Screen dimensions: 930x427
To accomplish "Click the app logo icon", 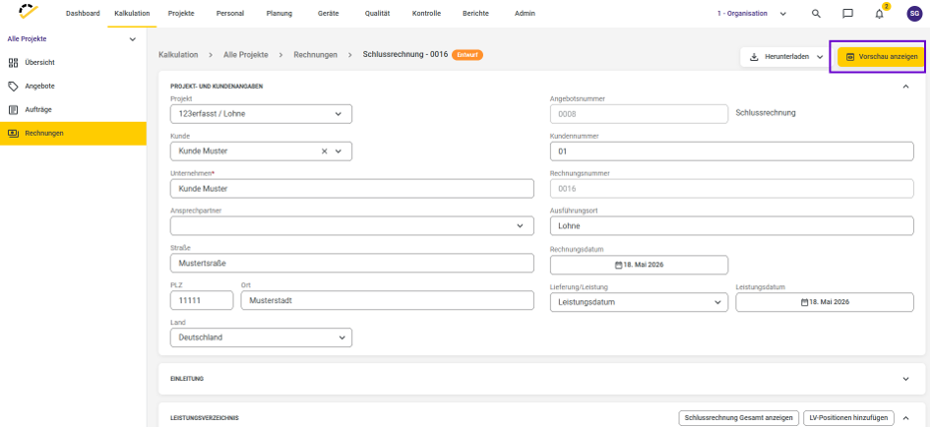I will [28, 11].
